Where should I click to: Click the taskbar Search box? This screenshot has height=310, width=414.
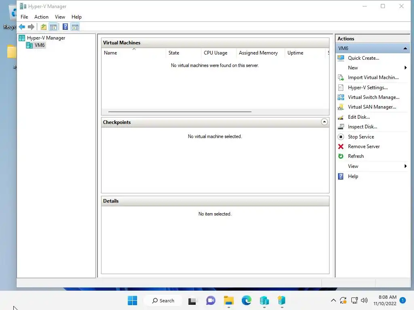163,300
